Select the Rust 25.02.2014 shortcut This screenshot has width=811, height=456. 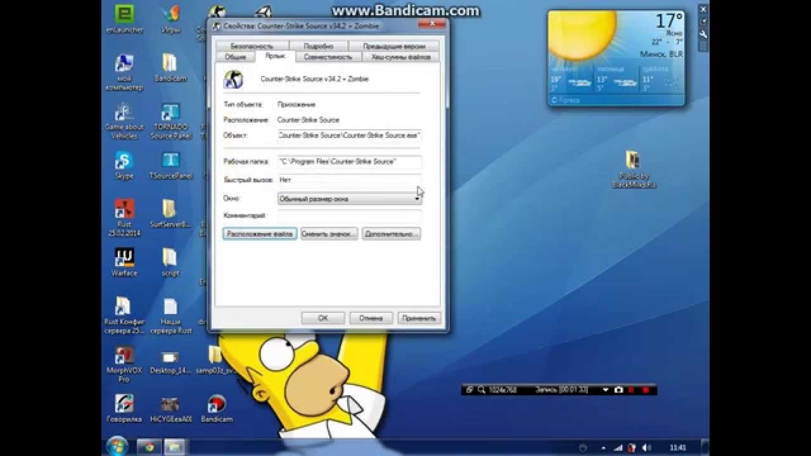pos(124,217)
